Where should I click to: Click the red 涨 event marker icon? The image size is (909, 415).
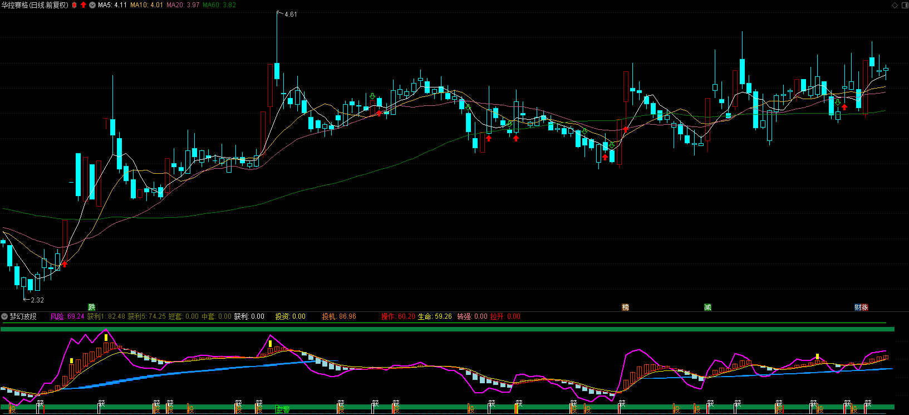click(x=864, y=307)
